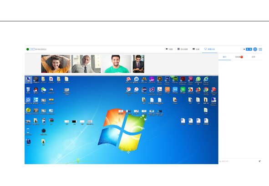The height and width of the screenshot is (186, 269).
Task: Open the Adobe Flash Professional icon
Action: click(x=183, y=80)
